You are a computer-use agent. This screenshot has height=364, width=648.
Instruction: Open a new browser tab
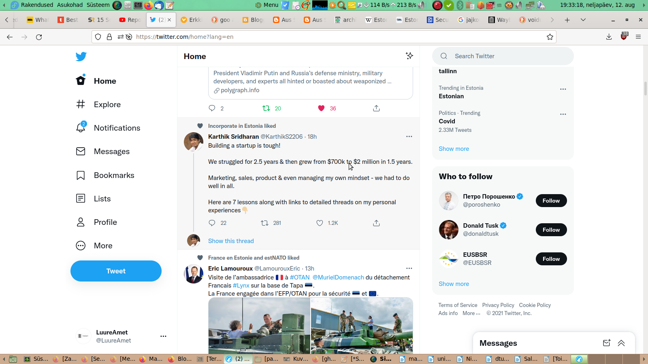point(567,20)
